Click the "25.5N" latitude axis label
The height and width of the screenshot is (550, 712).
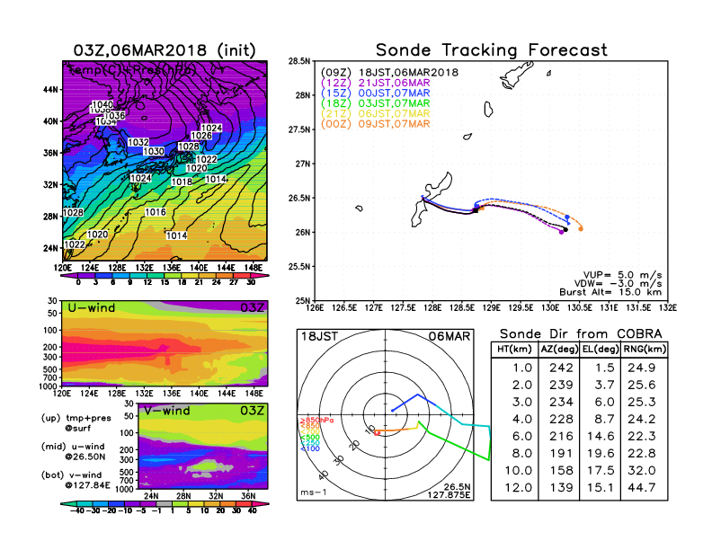tap(298, 267)
